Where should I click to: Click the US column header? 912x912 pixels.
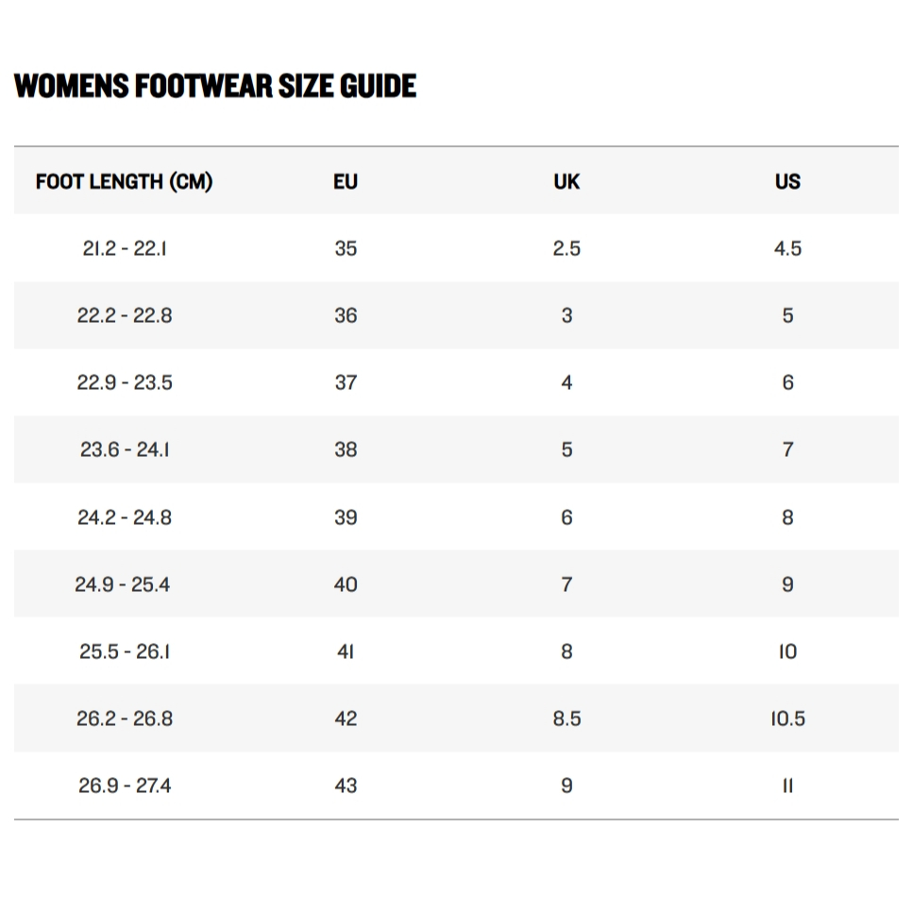pos(787,181)
